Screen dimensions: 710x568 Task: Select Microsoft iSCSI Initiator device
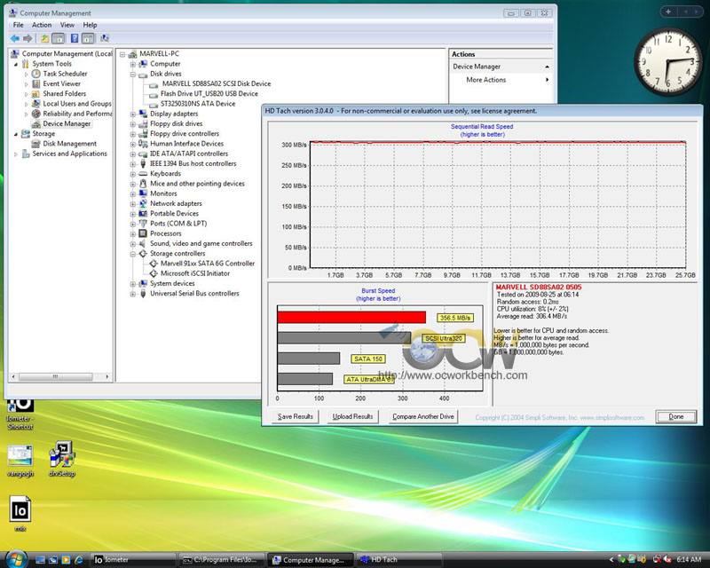195,273
